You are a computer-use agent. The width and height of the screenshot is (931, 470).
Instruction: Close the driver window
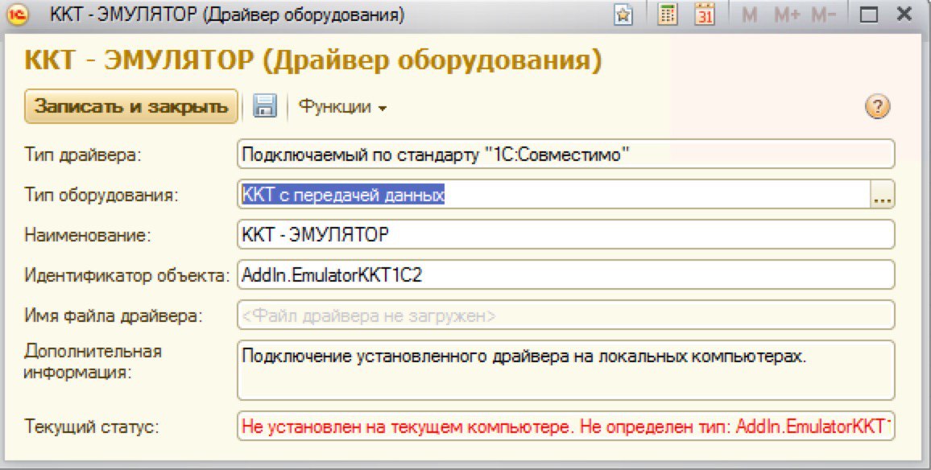(904, 14)
